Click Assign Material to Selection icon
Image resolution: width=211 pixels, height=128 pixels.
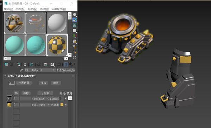pos(18,64)
